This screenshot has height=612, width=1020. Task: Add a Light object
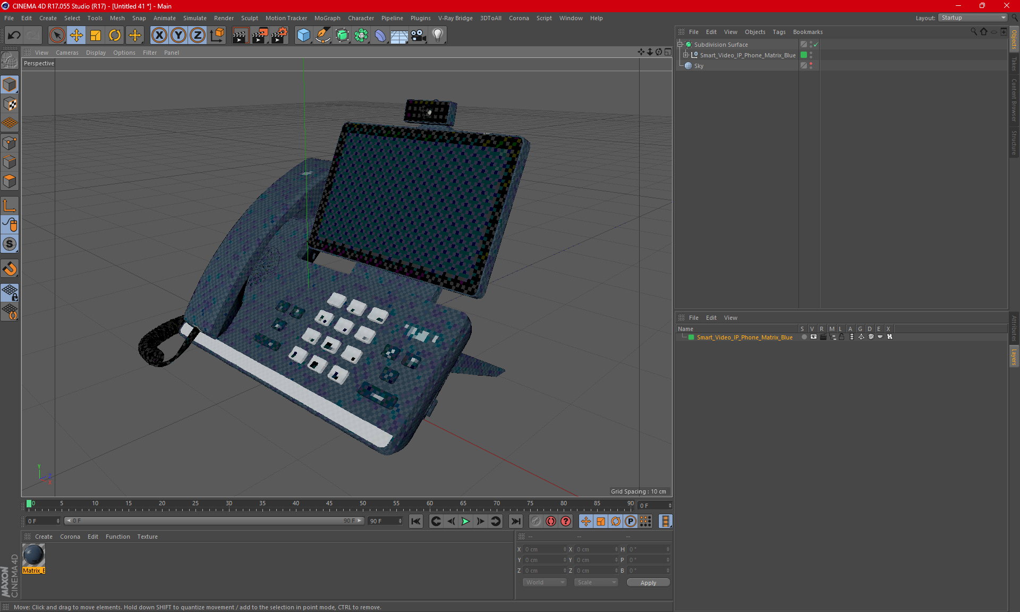pyautogui.click(x=438, y=36)
